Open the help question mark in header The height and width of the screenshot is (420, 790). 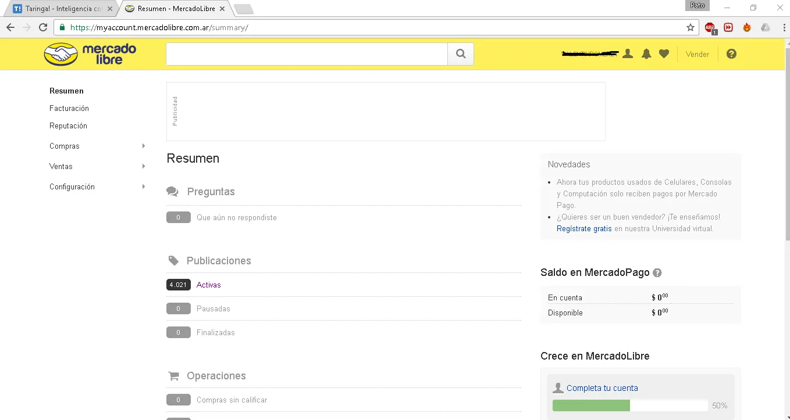pos(731,54)
